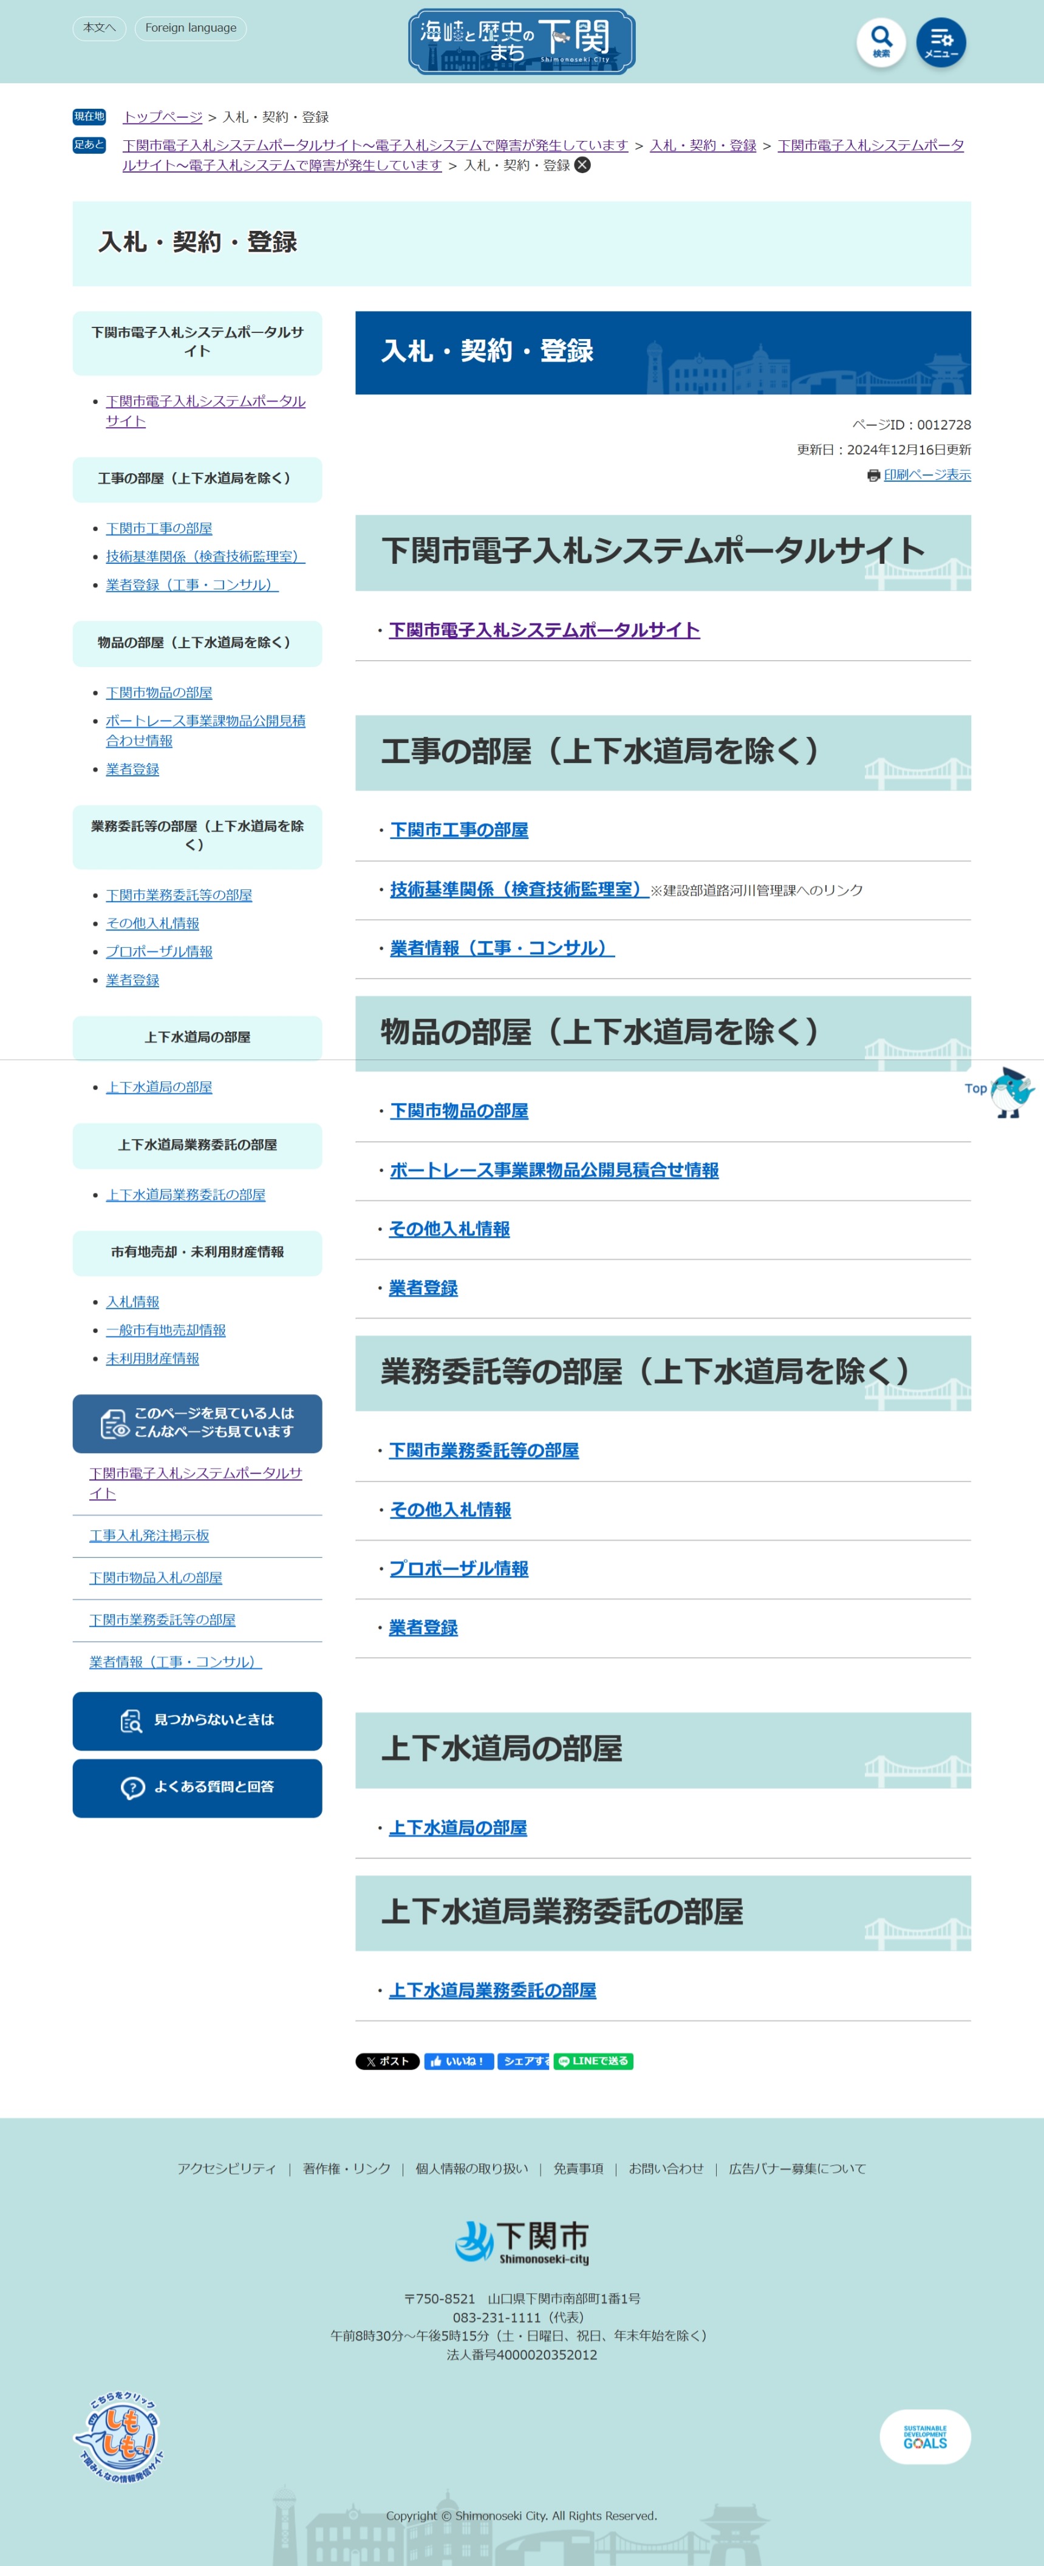Viewport: 1044px width, 2566px height.
Task: Open the Sustainable Development Goals badge
Action: [924, 2437]
